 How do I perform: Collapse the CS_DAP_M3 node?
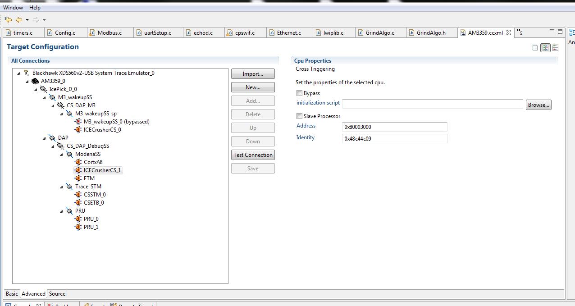pyautogui.click(x=53, y=105)
